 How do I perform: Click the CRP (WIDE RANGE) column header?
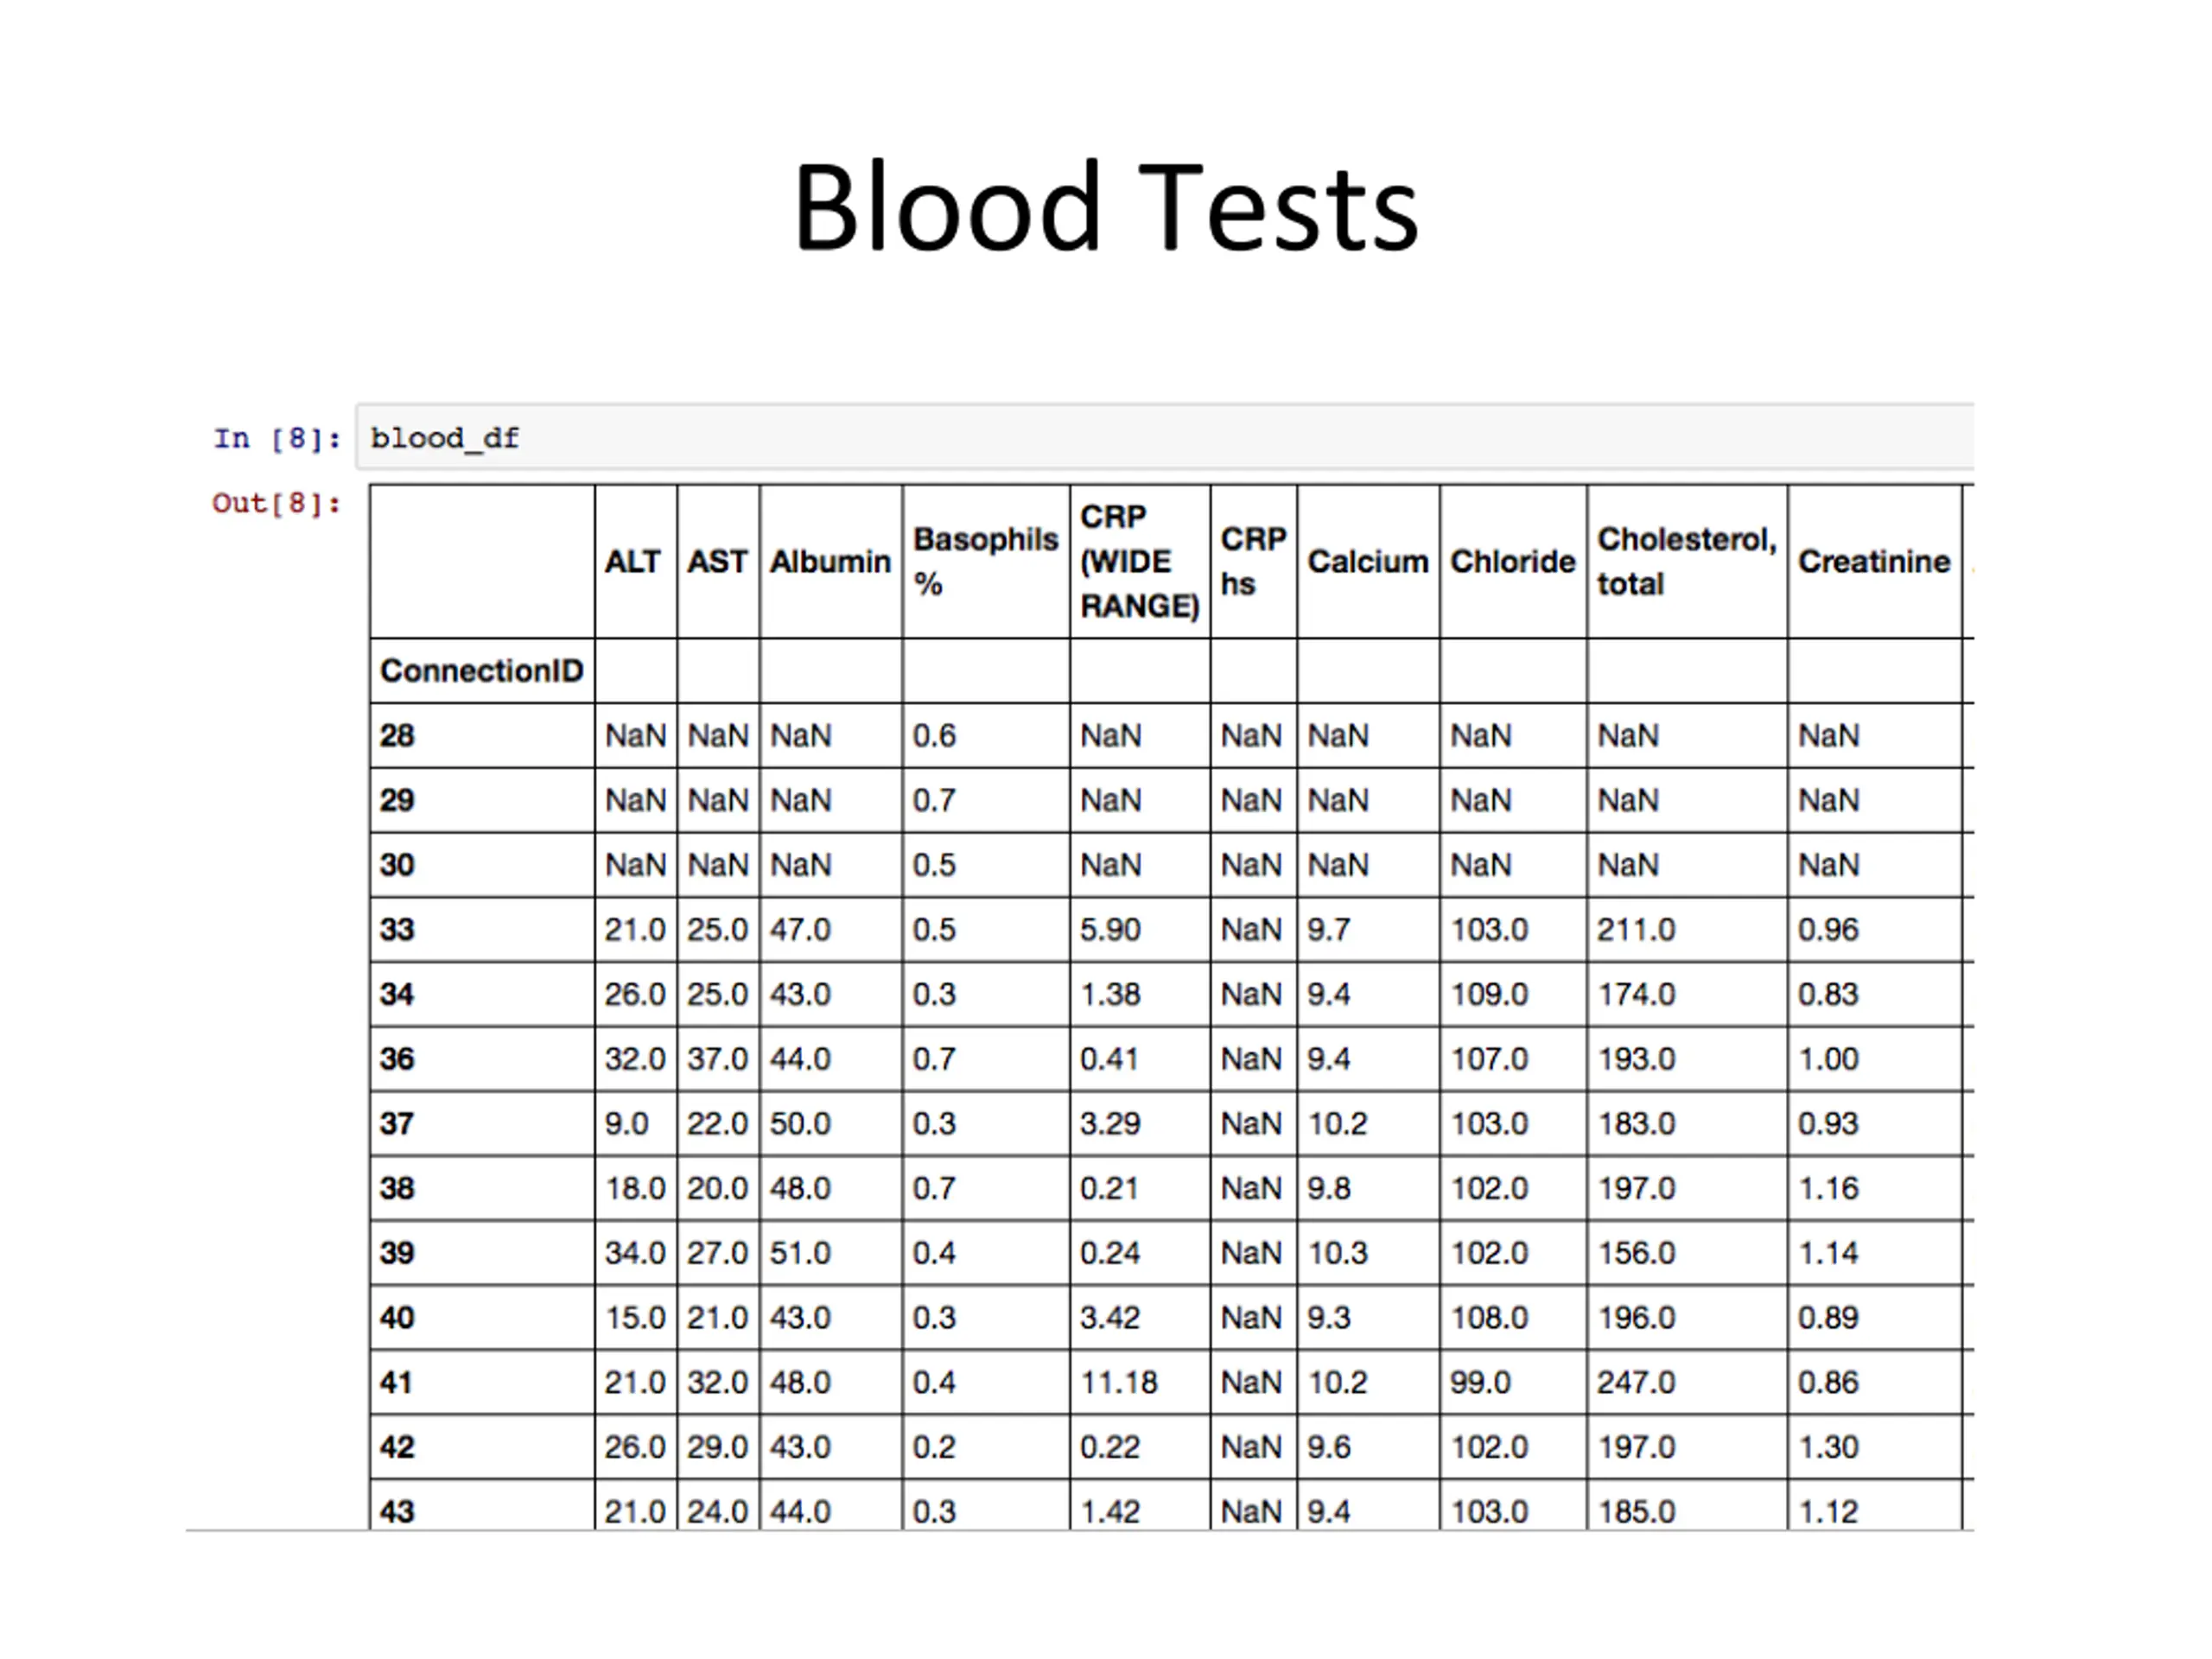pyautogui.click(x=1140, y=562)
